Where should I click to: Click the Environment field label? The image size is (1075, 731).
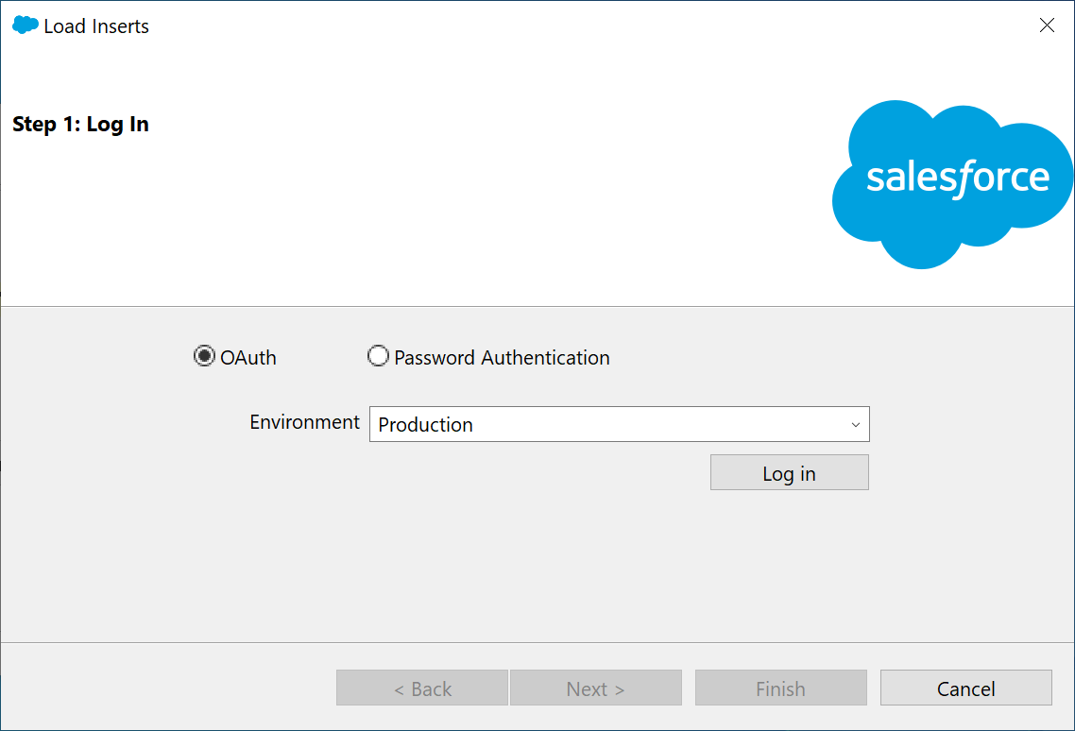point(304,422)
